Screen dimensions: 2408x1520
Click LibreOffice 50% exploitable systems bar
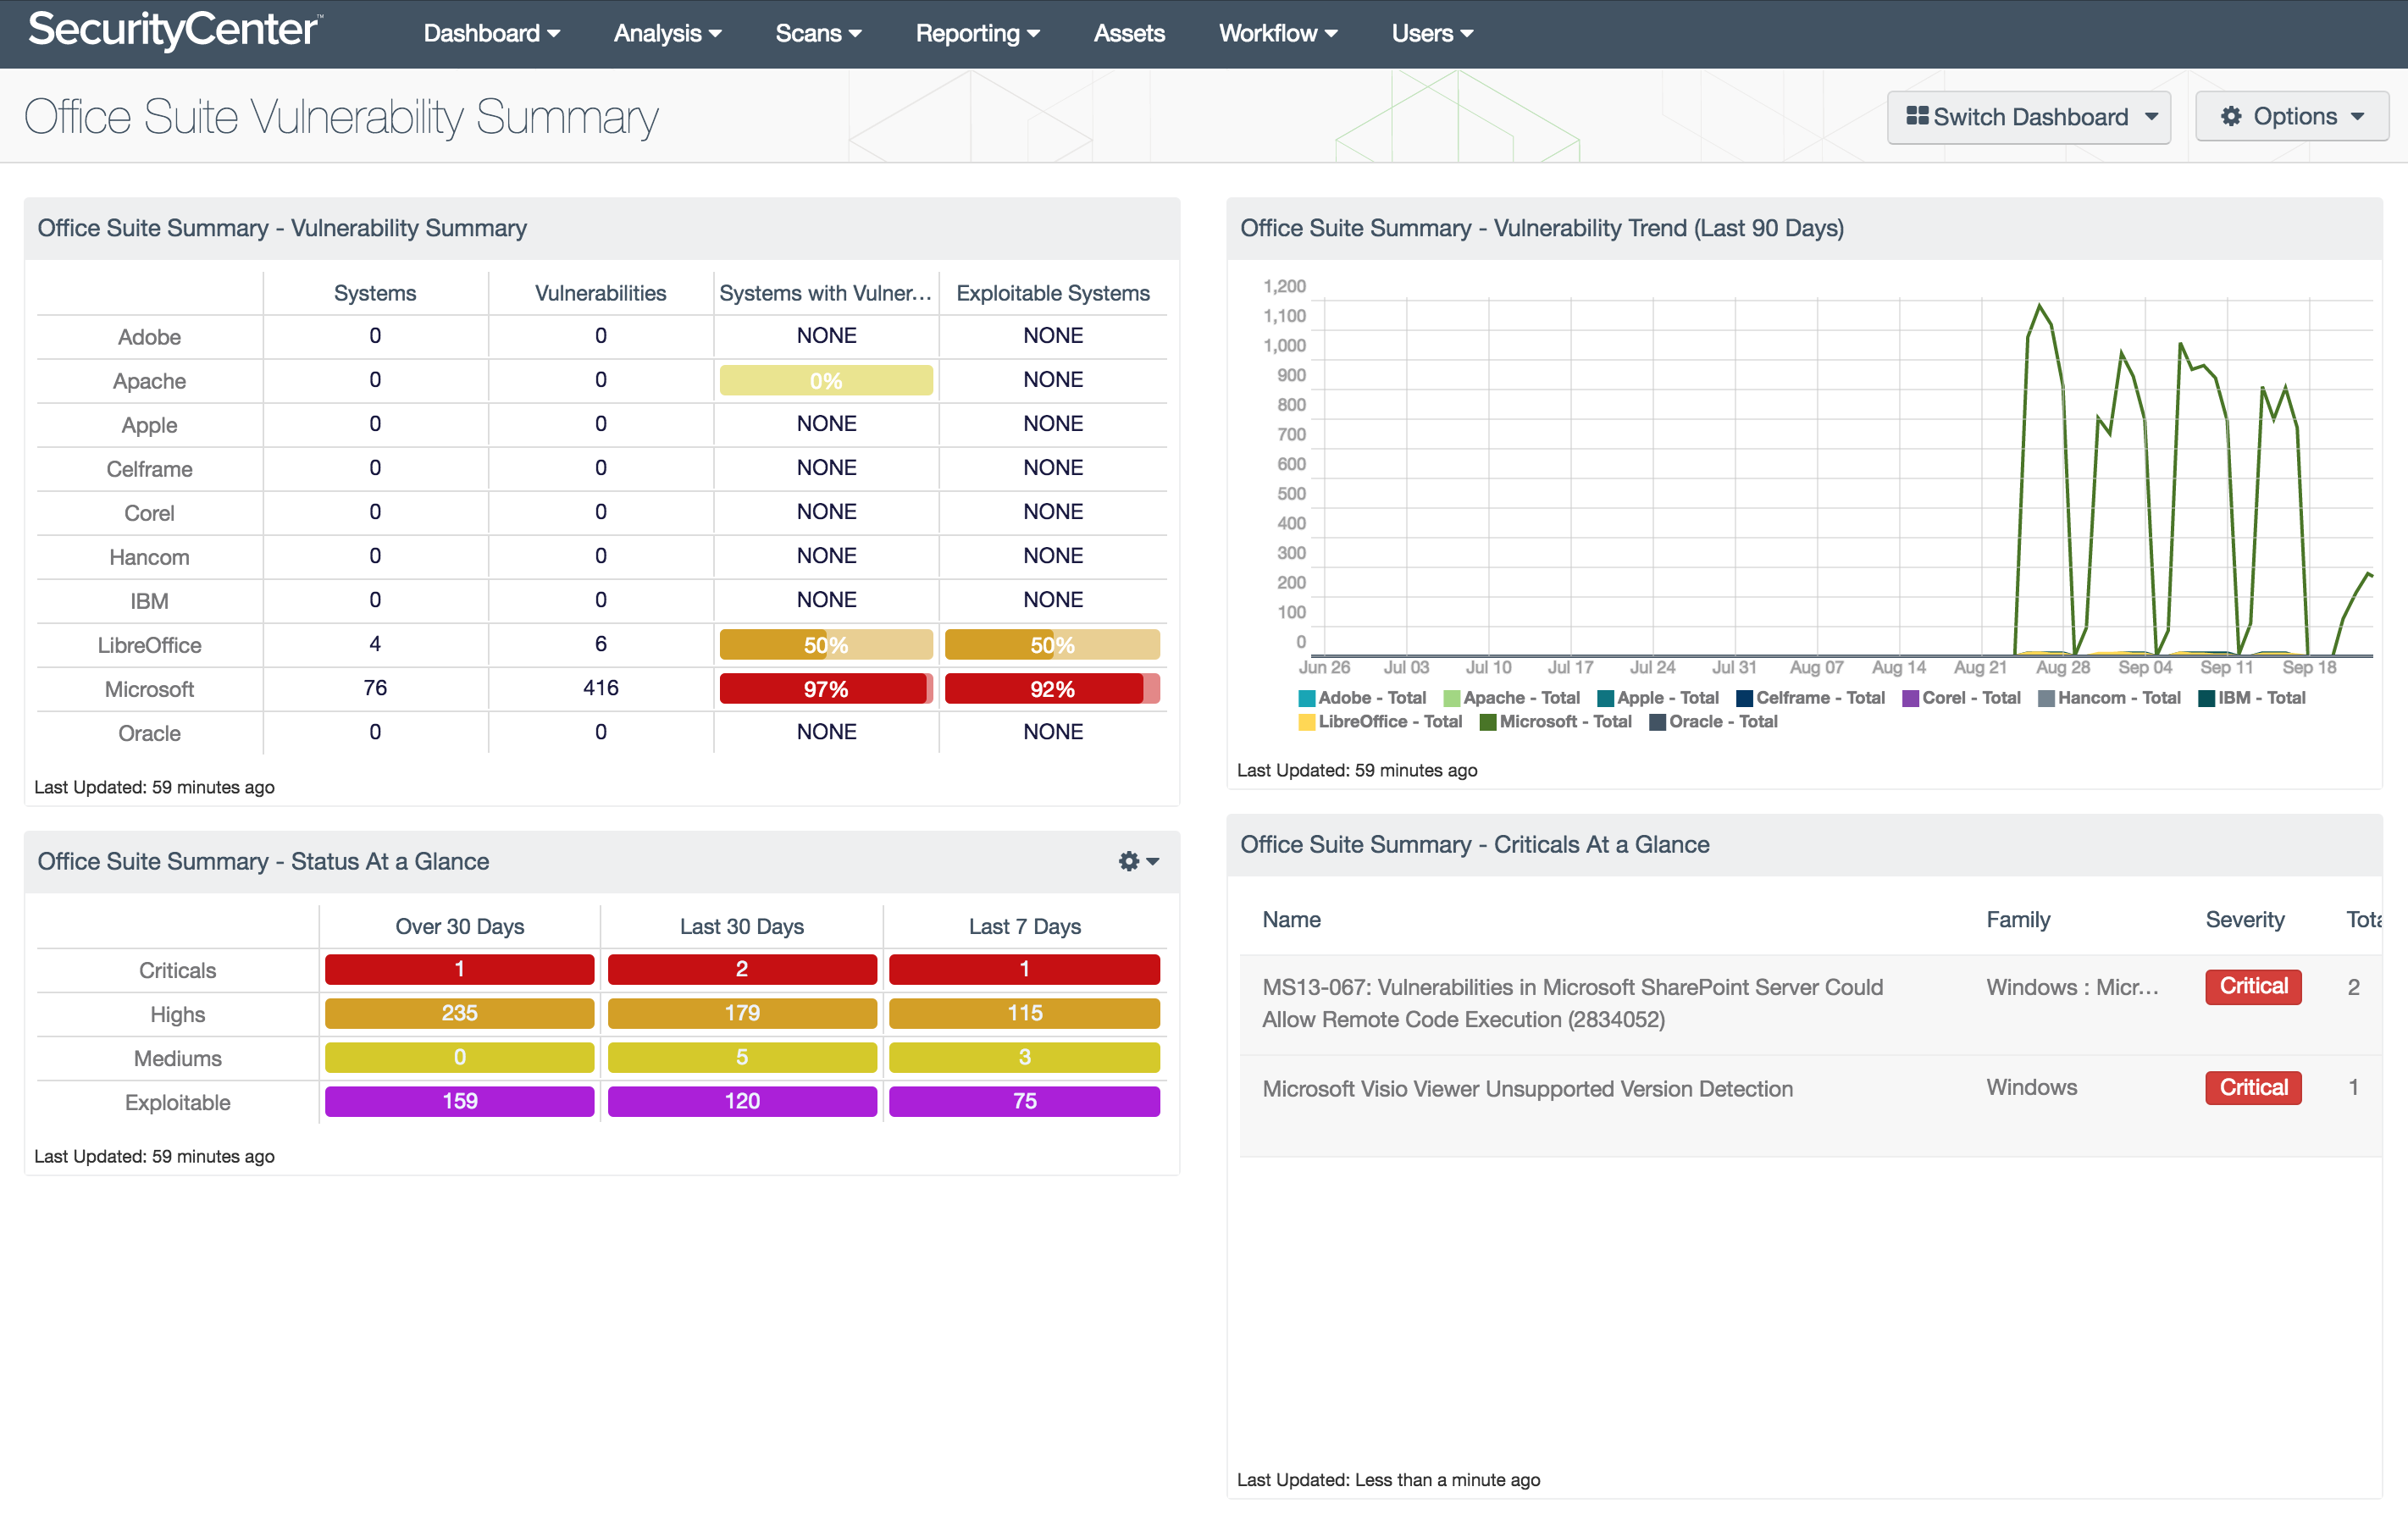(1052, 644)
